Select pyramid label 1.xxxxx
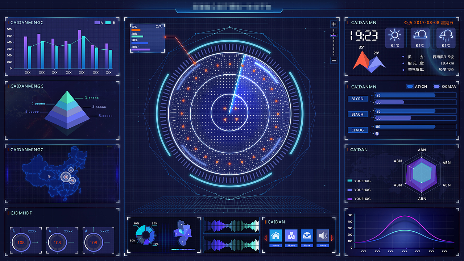464x261 pixels. point(92,98)
